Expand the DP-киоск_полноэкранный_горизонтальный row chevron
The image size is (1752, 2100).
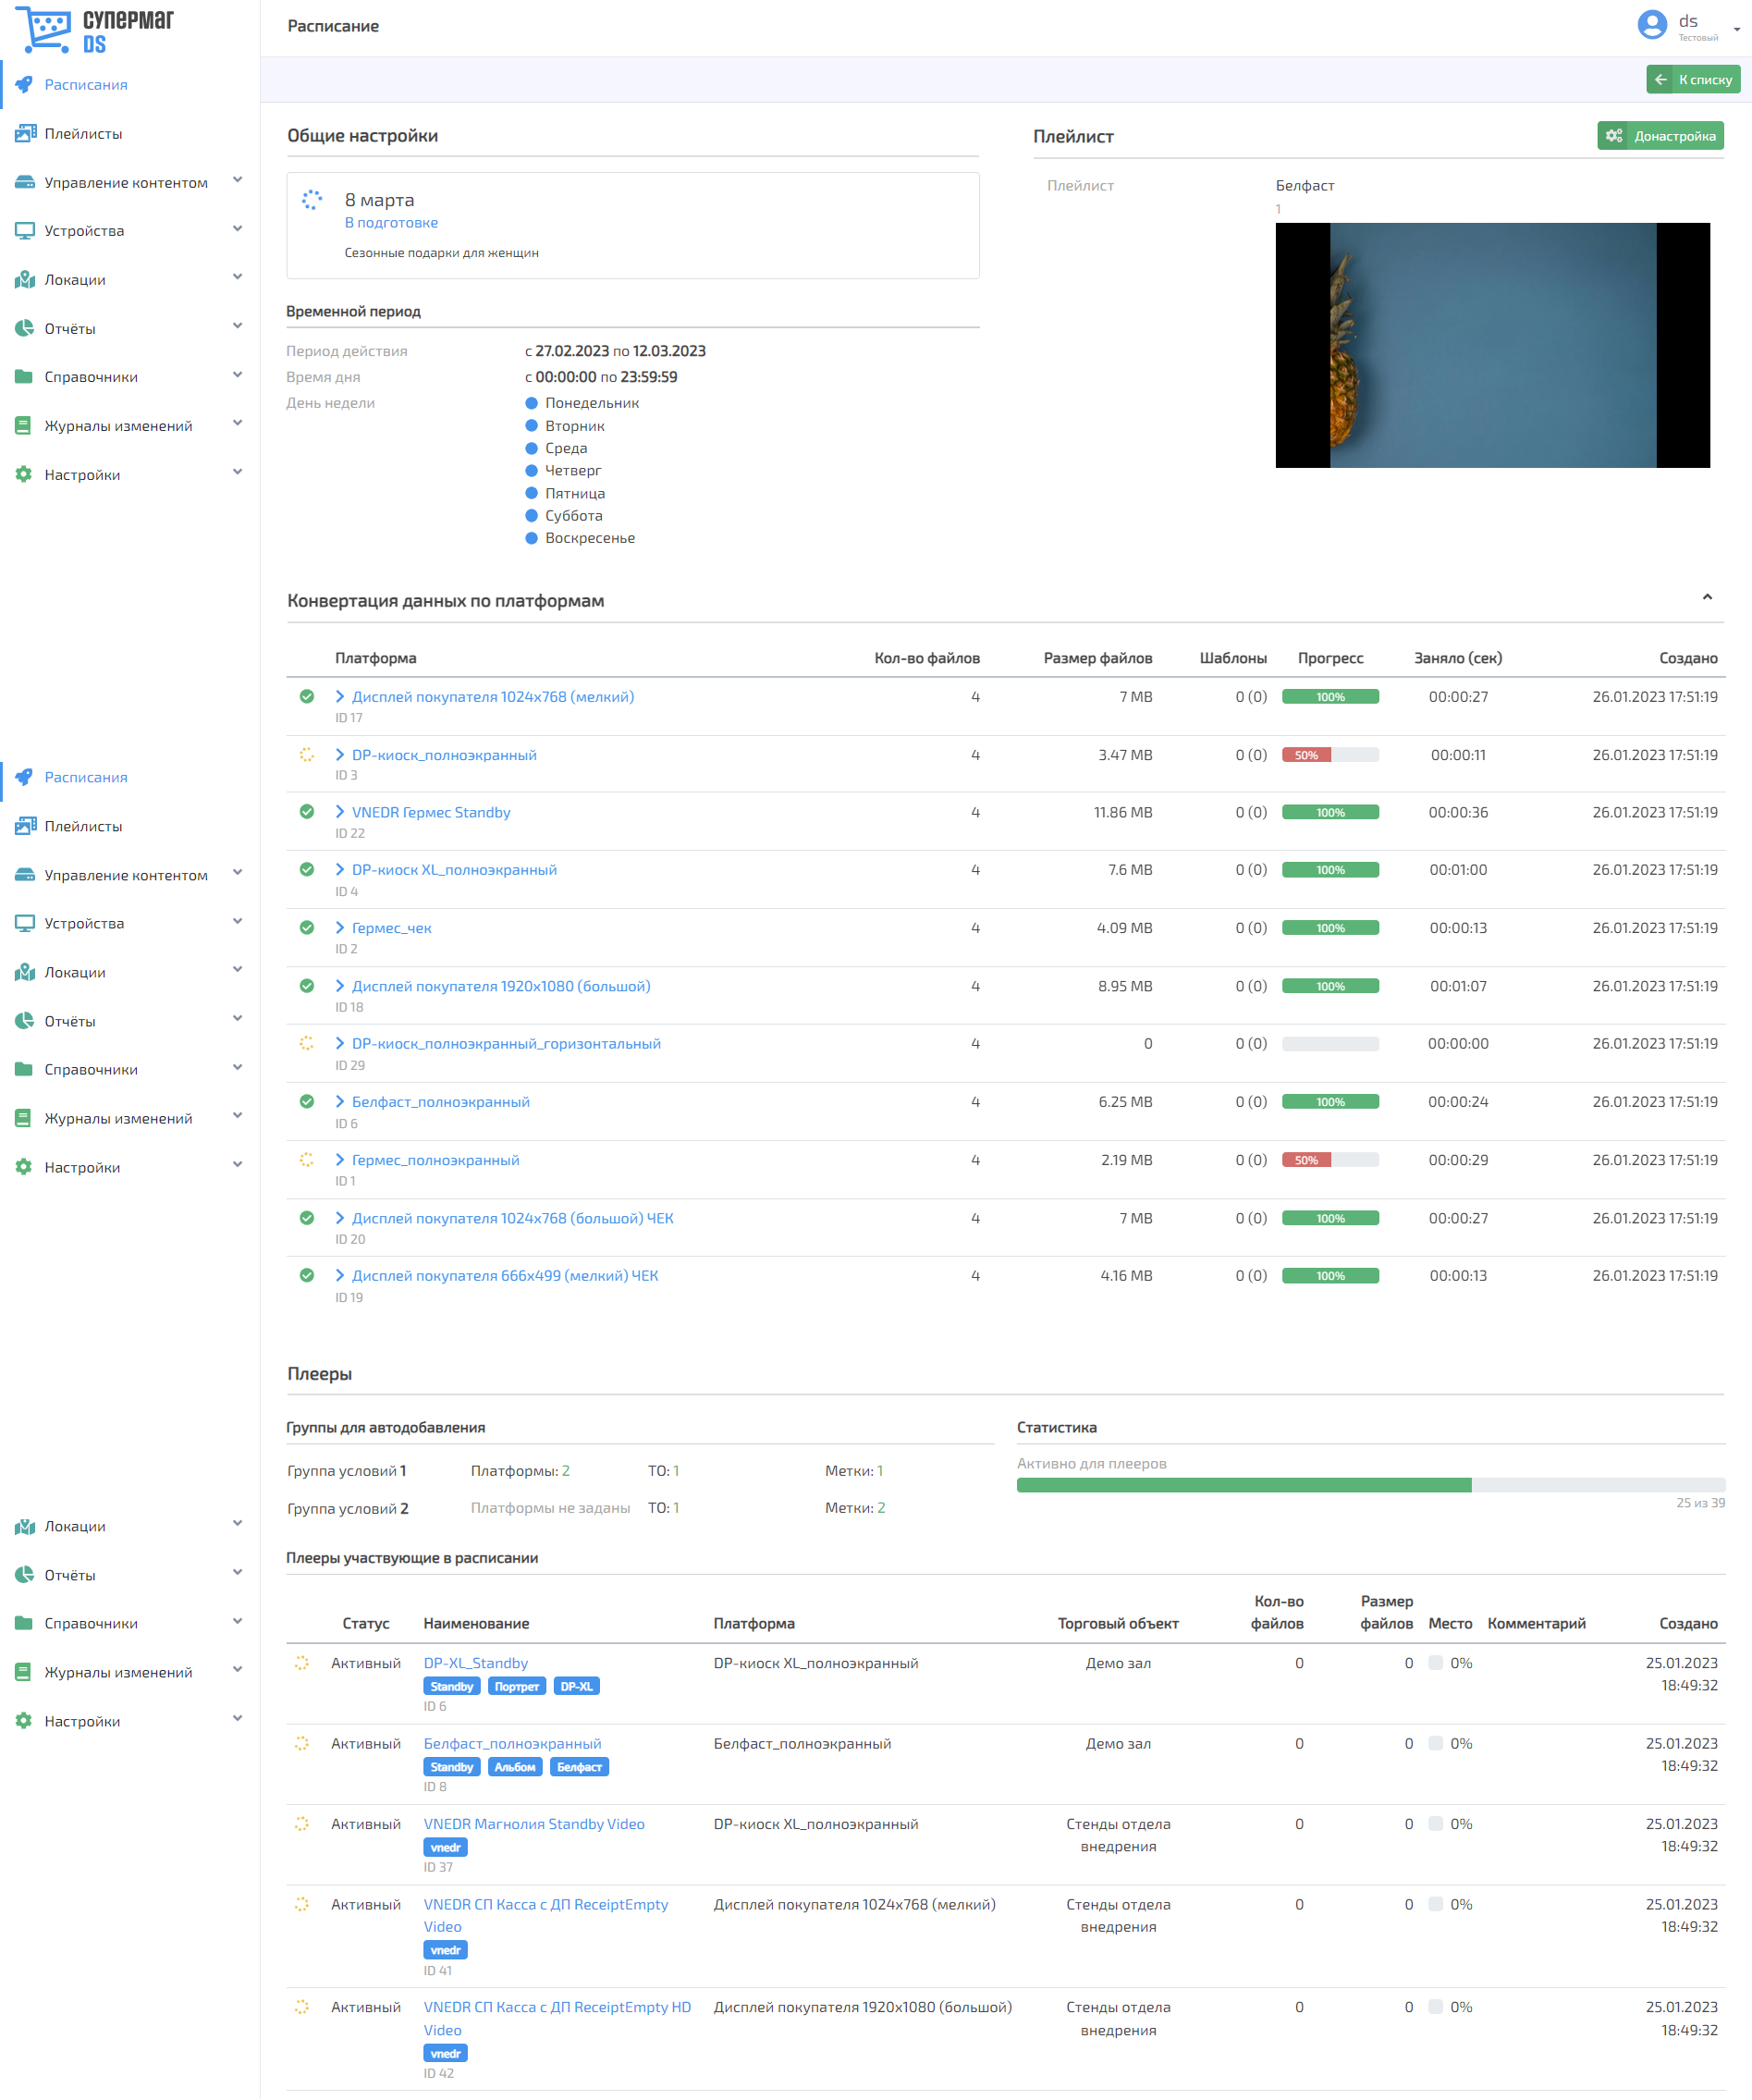pyautogui.click(x=340, y=1043)
